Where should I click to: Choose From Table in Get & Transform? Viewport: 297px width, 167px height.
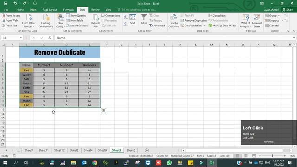click(74, 20)
